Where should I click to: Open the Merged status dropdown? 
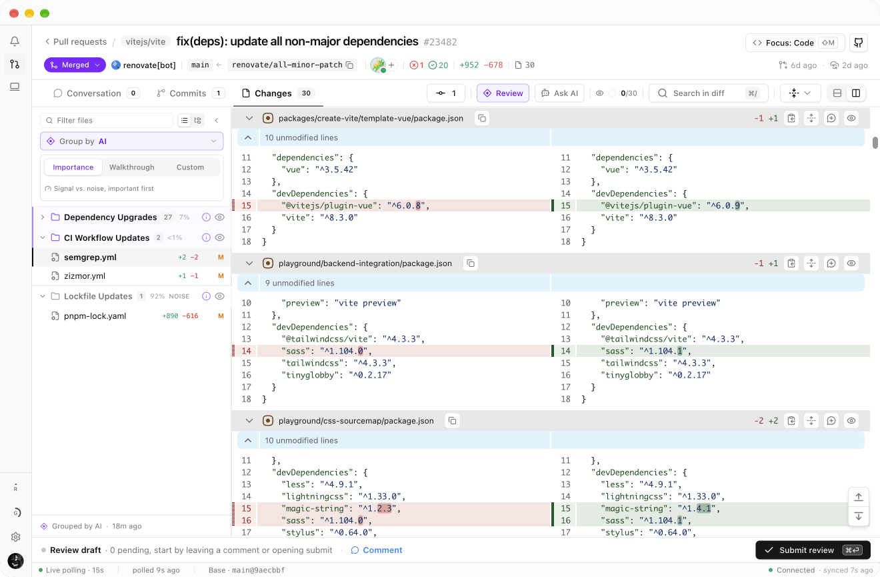point(75,65)
